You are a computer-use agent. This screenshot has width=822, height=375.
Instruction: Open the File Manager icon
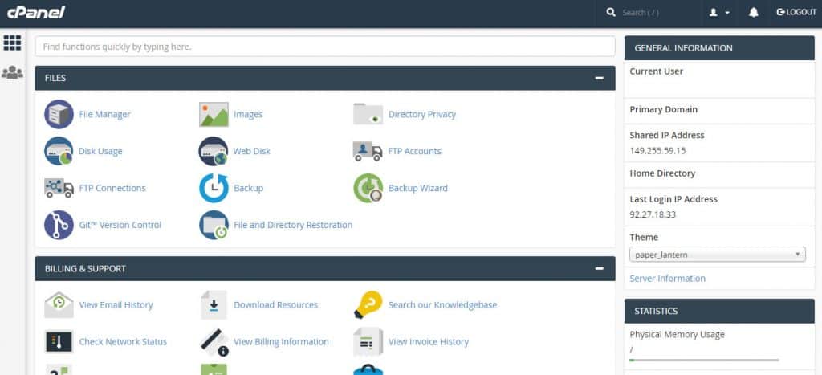(59, 114)
